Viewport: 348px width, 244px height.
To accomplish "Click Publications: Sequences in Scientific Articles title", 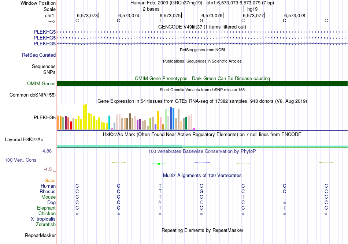I will coord(202,61).
